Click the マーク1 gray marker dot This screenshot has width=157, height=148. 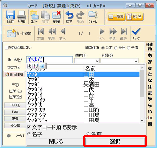[x=9, y=136]
